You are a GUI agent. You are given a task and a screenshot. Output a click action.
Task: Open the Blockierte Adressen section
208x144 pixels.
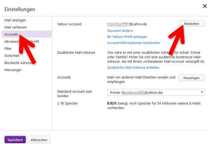click(19, 63)
